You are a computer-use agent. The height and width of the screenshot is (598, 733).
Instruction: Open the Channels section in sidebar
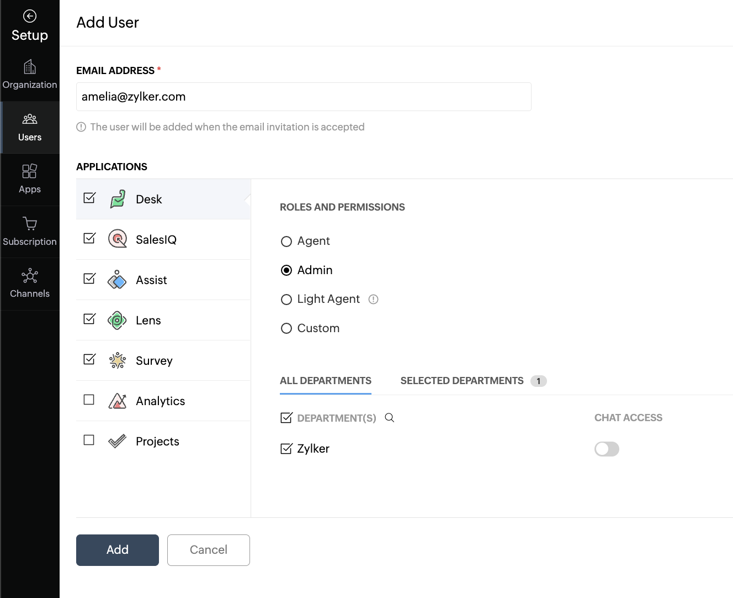[x=30, y=284]
